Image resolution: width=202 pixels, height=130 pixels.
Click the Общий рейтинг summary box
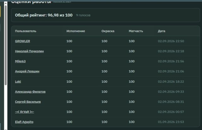click(105, 15)
